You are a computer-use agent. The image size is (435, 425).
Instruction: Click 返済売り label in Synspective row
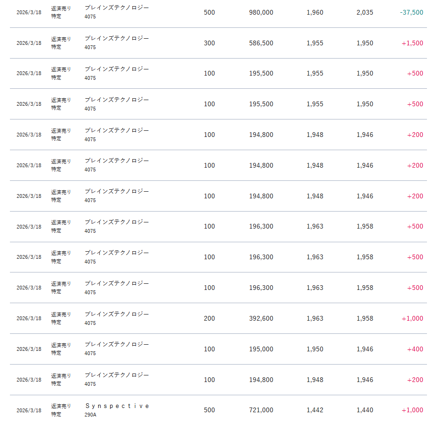(x=61, y=406)
